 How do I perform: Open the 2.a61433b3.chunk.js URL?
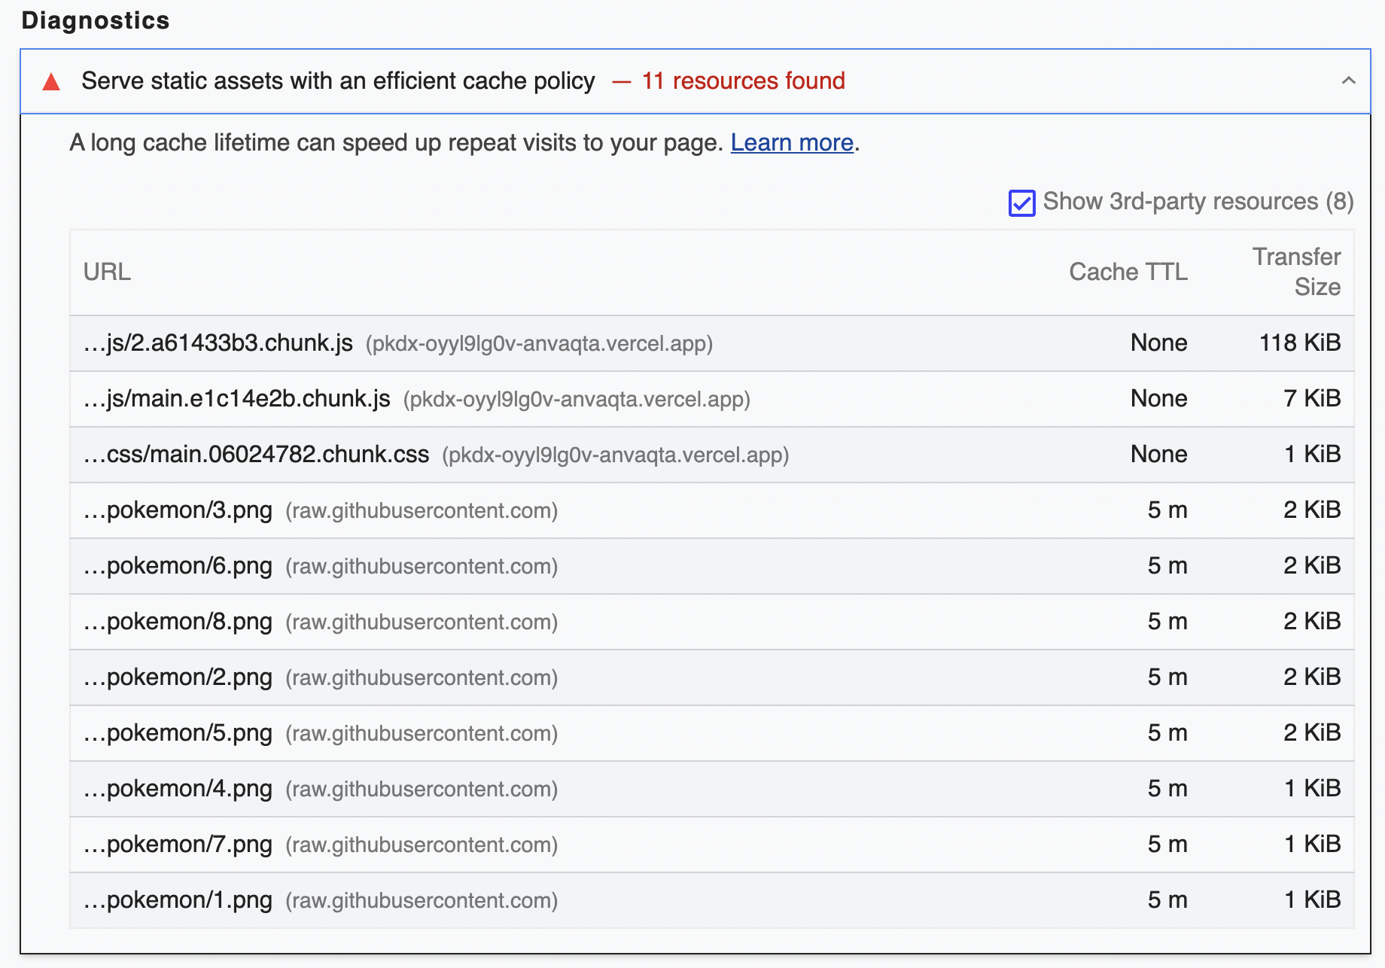pos(218,343)
